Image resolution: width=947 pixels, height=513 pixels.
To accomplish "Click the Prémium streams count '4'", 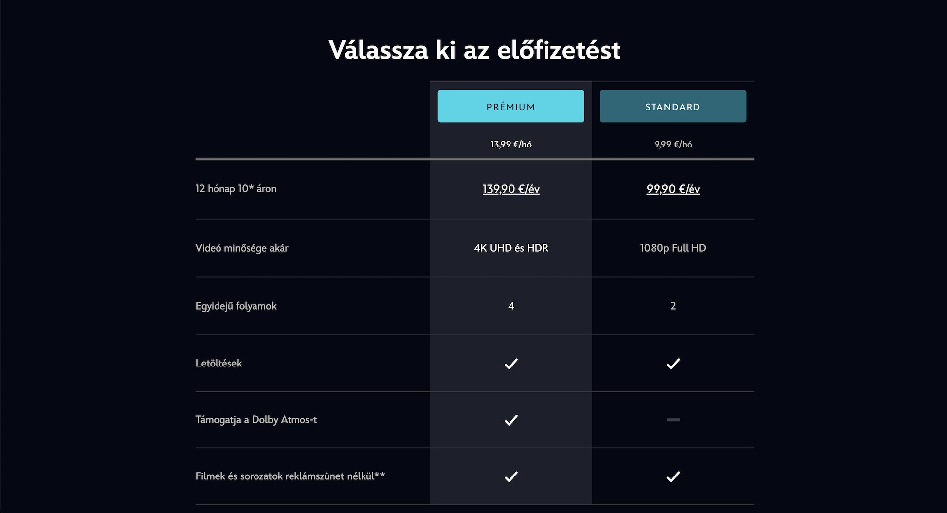I will click(x=511, y=306).
